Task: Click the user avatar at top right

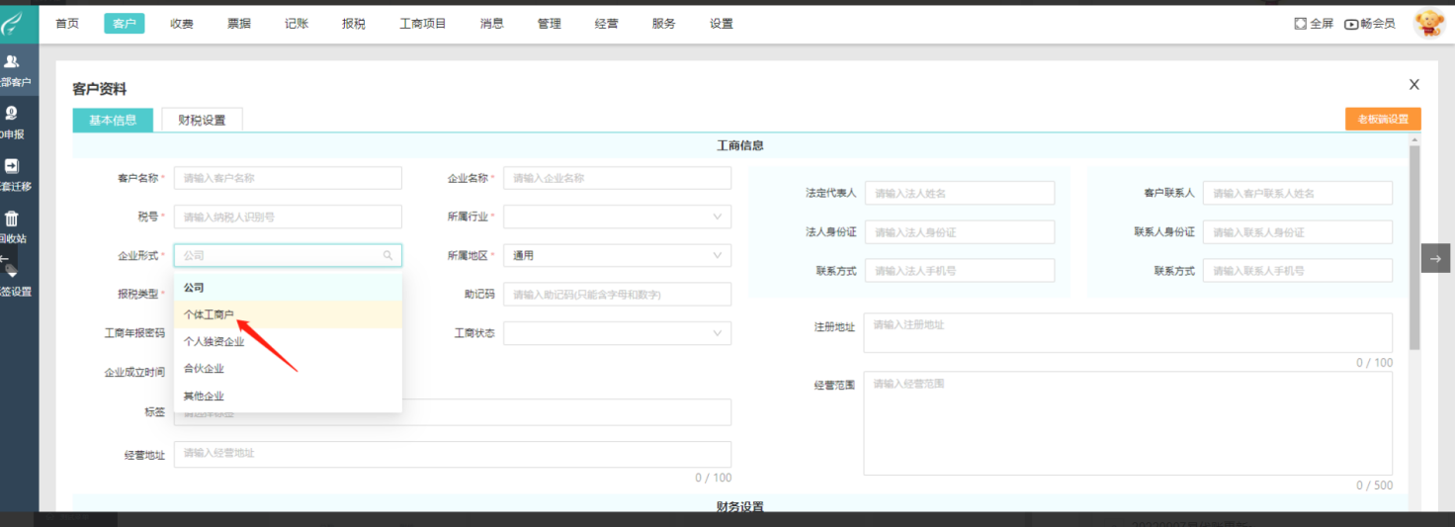Action: tap(1429, 24)
